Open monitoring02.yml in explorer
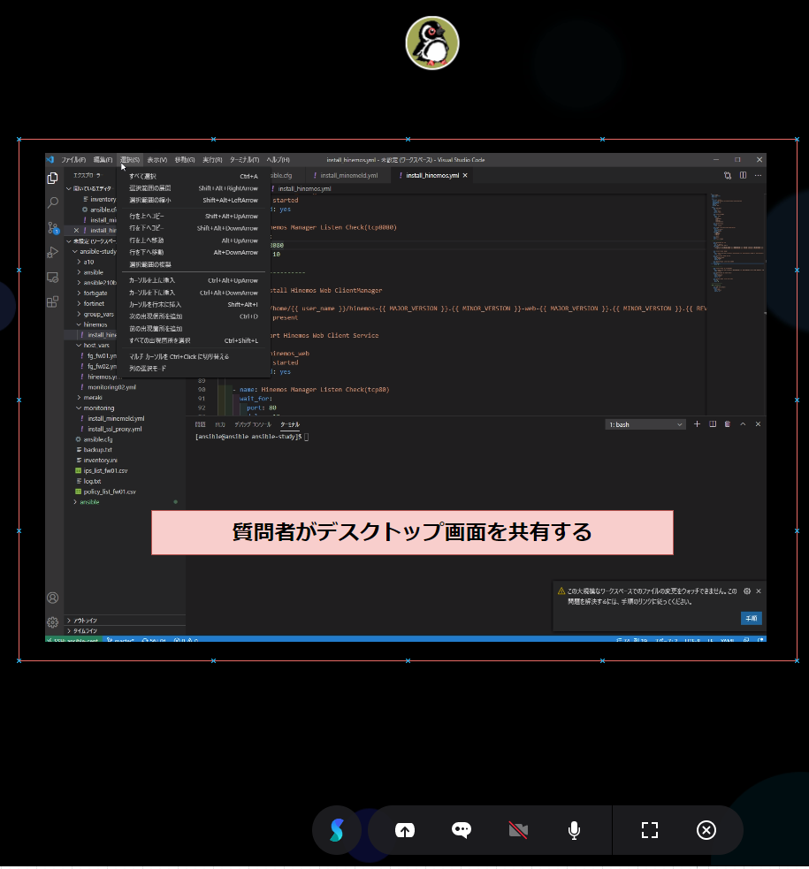The height and width of the screenshot is (869, 809). [x=111, y=387]
